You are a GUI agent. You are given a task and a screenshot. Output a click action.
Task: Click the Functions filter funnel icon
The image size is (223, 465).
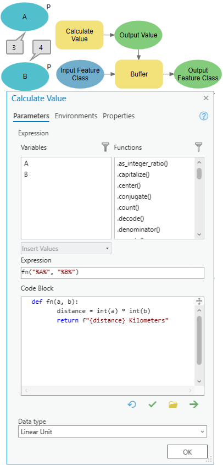[199, 147]
